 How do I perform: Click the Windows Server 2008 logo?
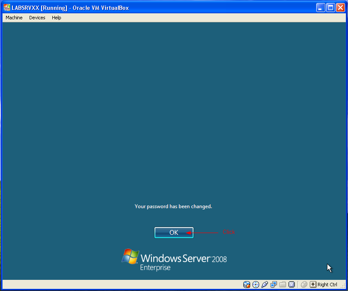pos(174,260)
